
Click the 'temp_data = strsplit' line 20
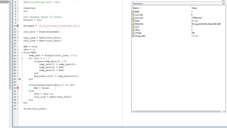click(53, 55)
